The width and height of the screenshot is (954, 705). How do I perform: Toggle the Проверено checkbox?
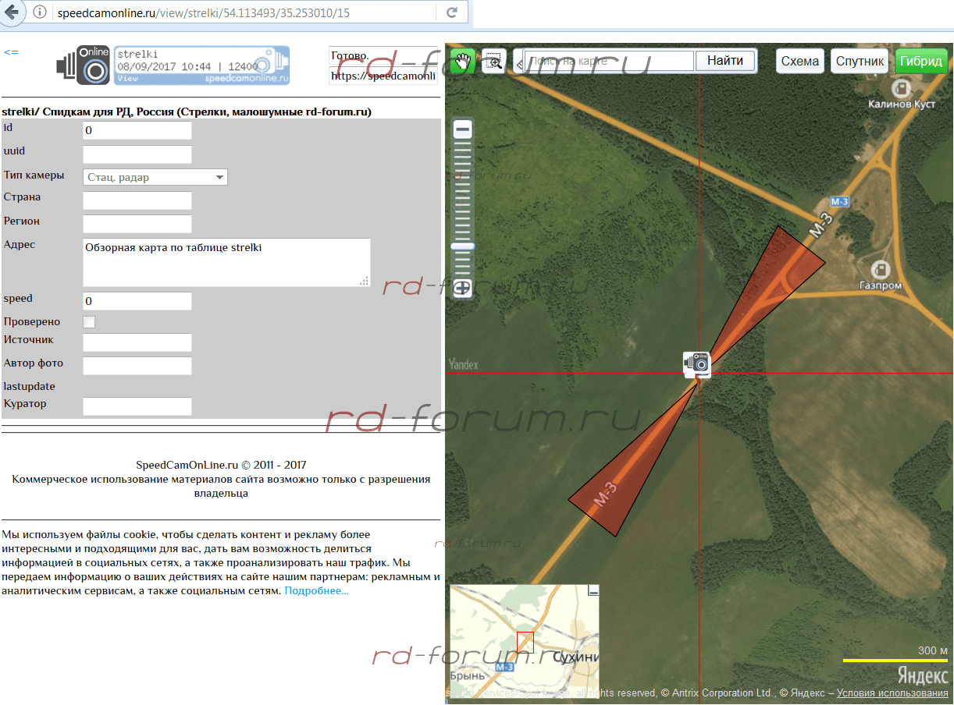pos(89,322)
